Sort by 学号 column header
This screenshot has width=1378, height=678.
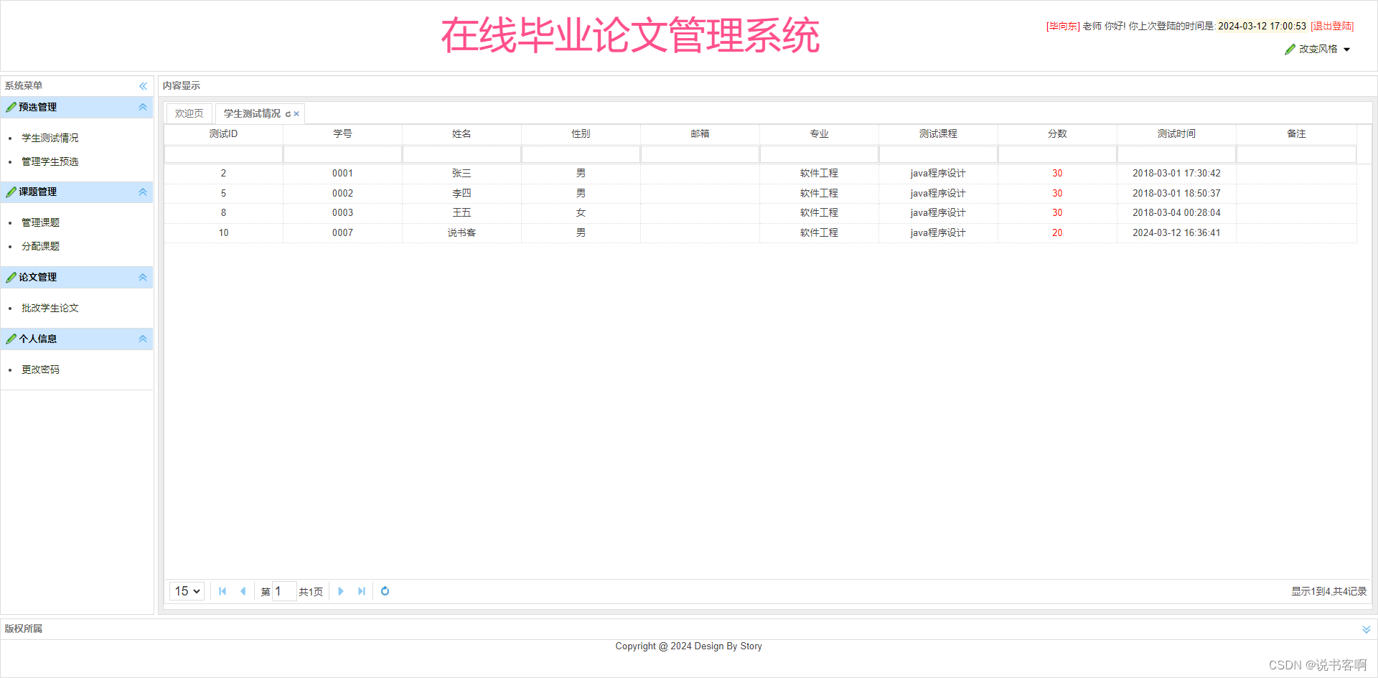click(342, 134)
